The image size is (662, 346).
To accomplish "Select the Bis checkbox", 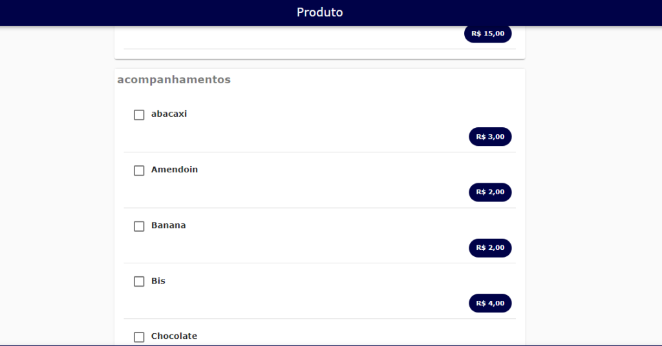I will coord(139,281).
